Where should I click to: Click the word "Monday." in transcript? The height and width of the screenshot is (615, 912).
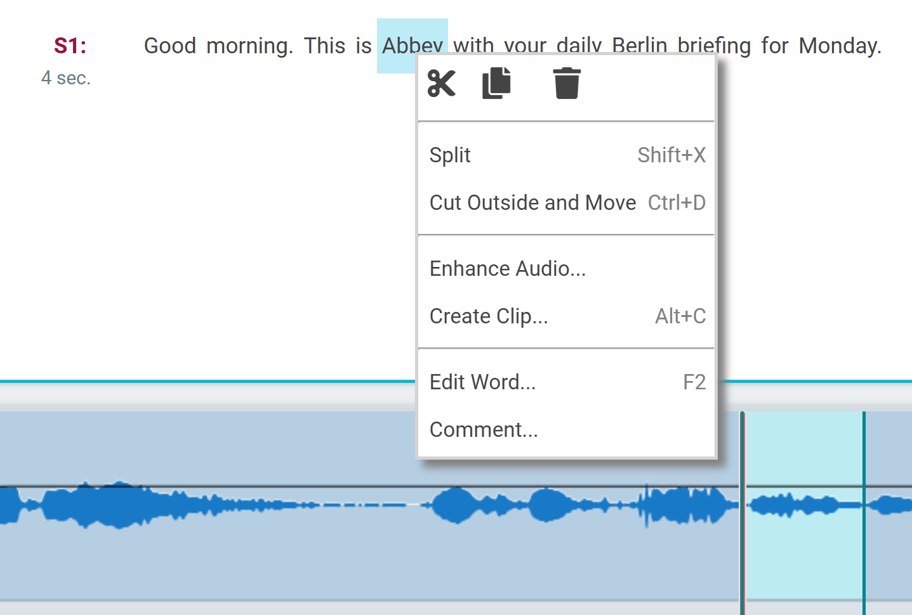click(x=840, y=46)
